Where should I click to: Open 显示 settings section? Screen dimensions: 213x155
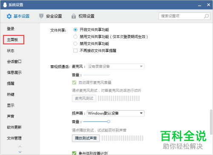click(x=11, y=105)
